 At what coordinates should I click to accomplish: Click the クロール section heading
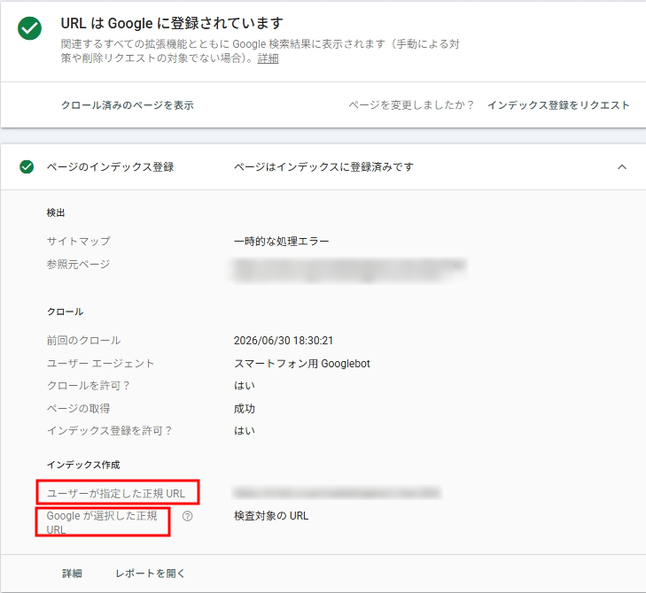point(65,312)
